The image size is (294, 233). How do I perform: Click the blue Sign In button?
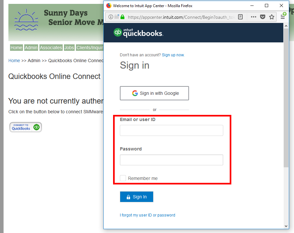136,197
